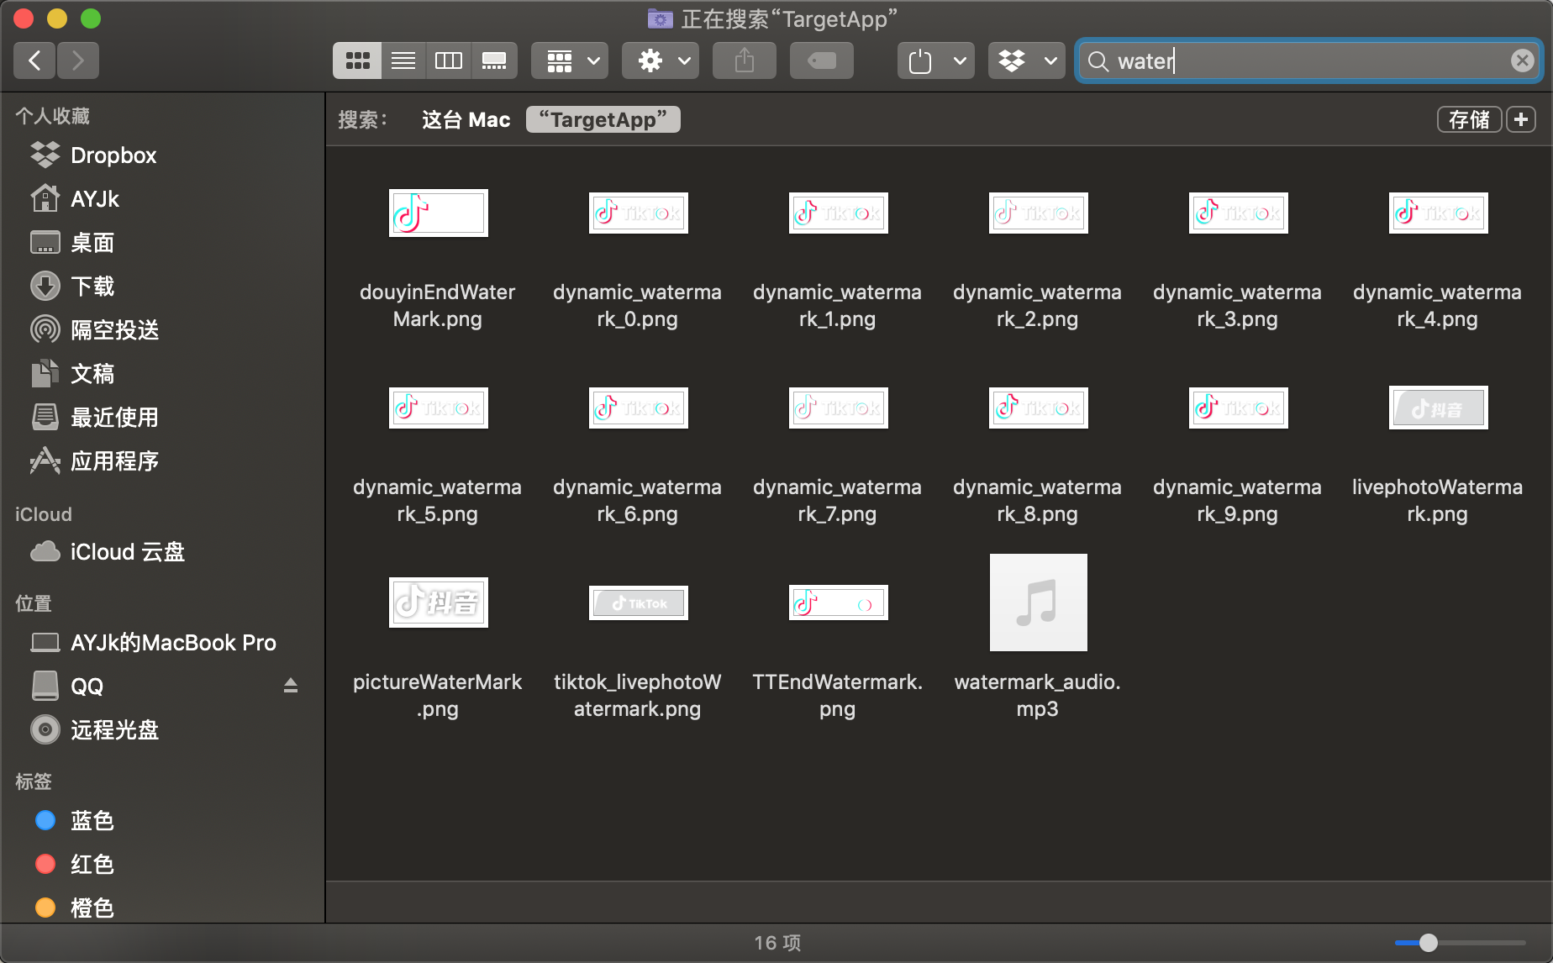Select AYJk的MacBook Pro in sidebar
This screenshot has width=1553, height=963.
point(162,643)
